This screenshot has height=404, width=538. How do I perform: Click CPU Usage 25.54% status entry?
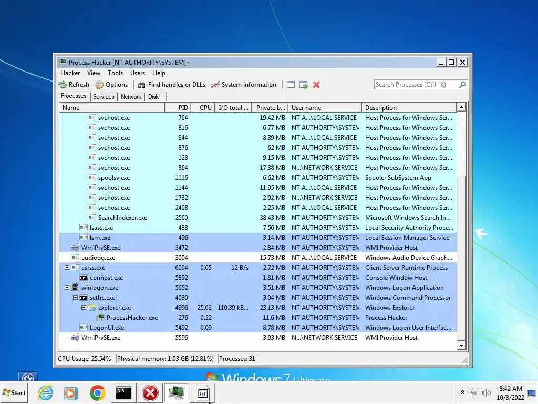[x=85, y=359]
